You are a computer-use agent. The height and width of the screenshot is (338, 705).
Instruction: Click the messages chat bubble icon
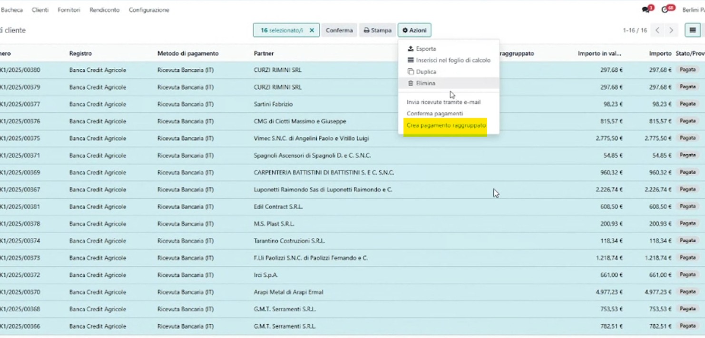pos(646,10)
